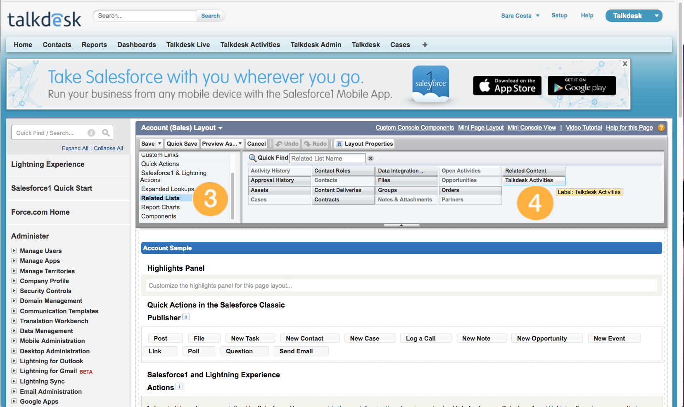The height and width of the screenshot is (407, 684).
Task: Switch to the Reports tab
Action: tap(94, 45)
